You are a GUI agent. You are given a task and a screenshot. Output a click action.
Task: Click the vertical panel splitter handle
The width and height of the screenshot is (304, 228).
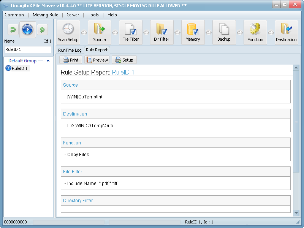coord(55,118)
